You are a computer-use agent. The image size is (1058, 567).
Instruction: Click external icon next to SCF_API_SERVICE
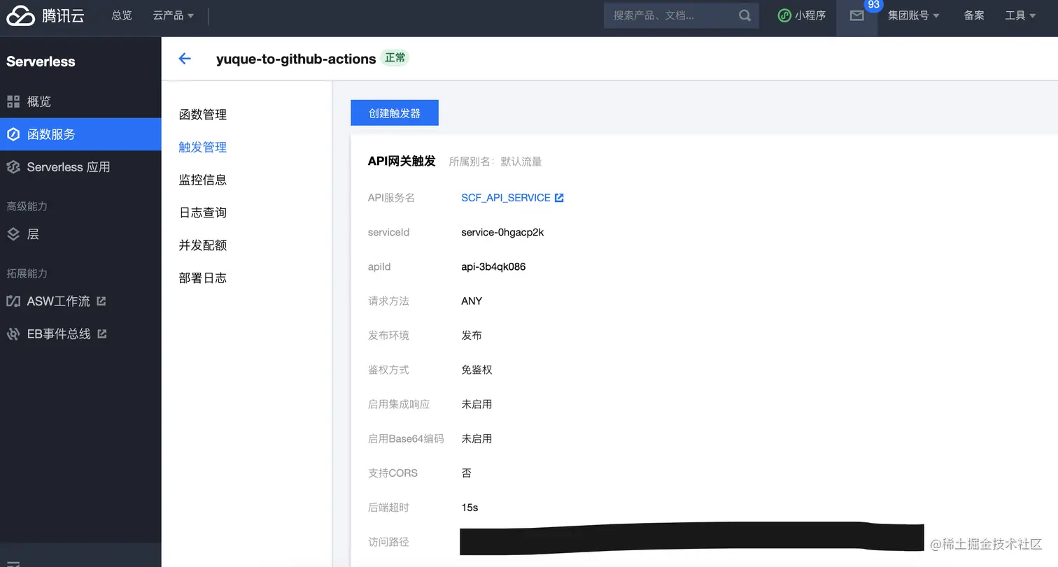(559, 198)
